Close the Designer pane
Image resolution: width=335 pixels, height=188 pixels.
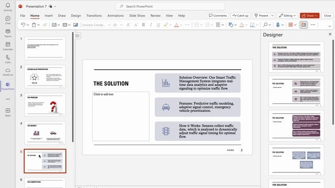330,34
